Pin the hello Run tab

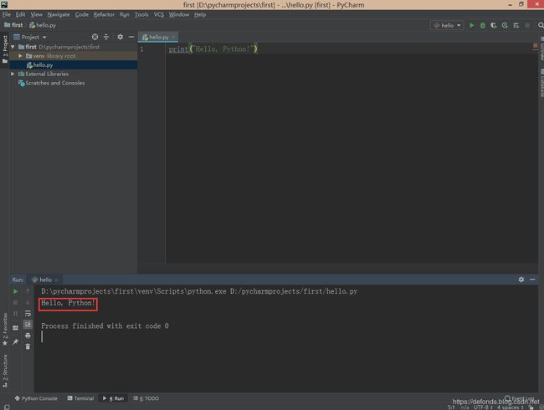point(15,342)
